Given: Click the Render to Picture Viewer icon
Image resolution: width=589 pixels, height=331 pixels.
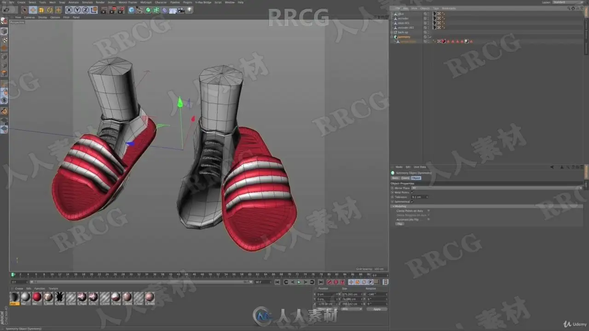Looking at the screenshot, I should click(x=113, y=10).
